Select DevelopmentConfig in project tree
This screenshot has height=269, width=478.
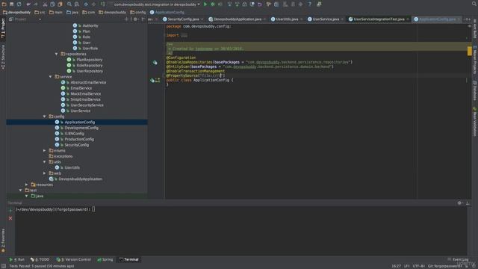81,128
